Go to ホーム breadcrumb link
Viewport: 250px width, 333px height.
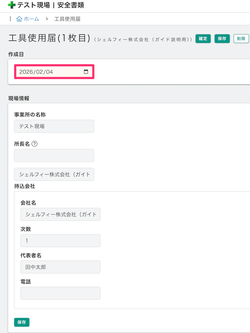tap(31, 19)
